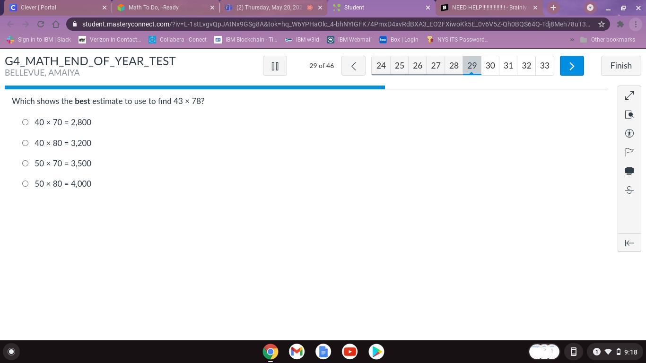Screen dimensions: 646x363
Task: Open the virtual desks thumbnails in the shelf
Action: click(544, 352)
